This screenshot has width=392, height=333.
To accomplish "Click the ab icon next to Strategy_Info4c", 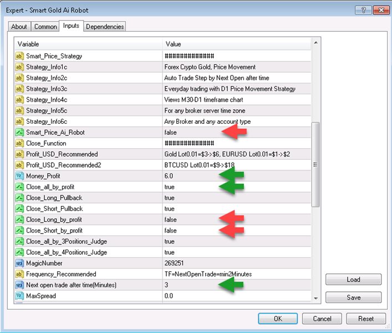I will [x=19, y=99].
